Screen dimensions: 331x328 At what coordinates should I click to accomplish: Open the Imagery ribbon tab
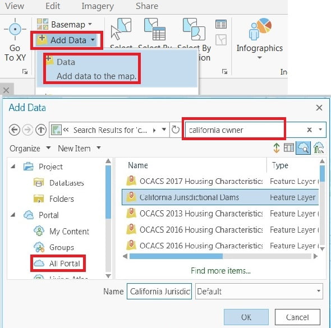pyautogui.click(x=98, y=6)
